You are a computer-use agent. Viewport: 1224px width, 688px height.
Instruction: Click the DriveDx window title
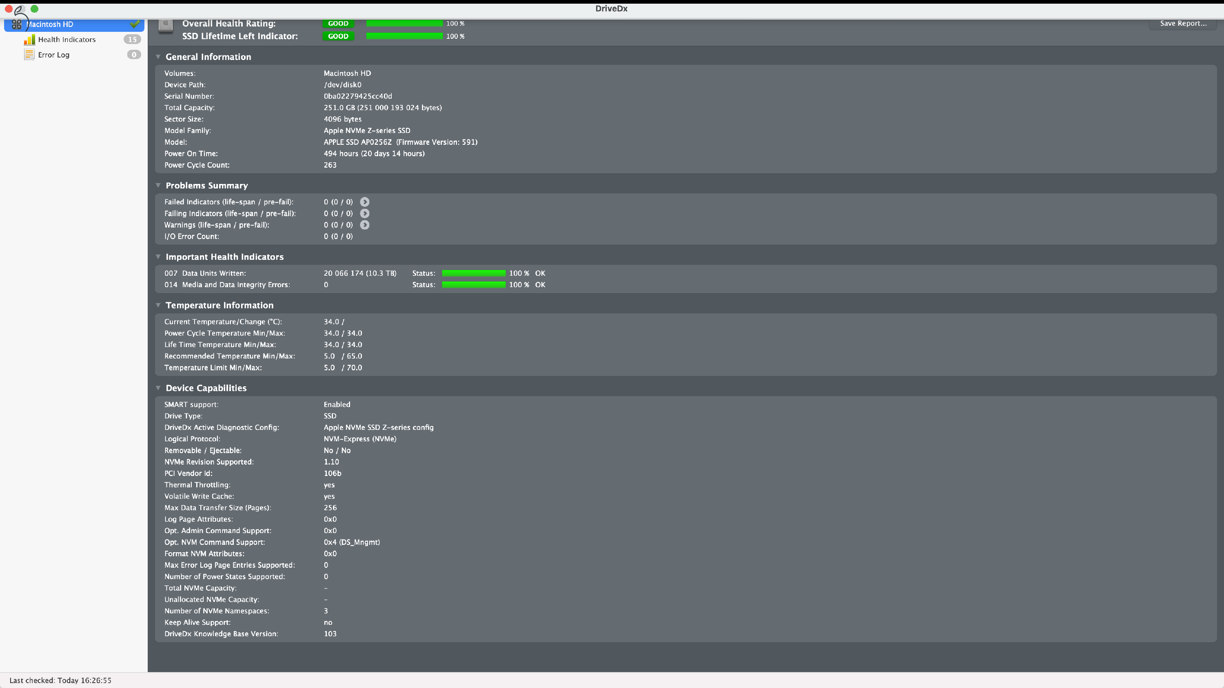coord(611,9)
